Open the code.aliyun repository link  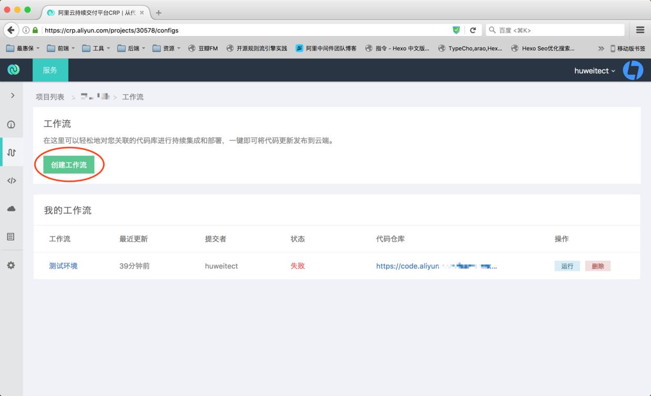pyautogui.click(x=436, y=266)
